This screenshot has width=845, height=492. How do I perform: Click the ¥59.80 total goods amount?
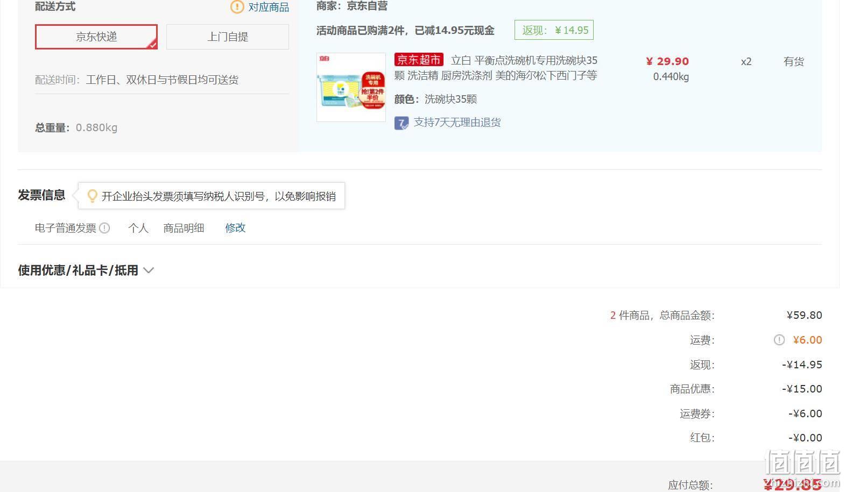804,315
